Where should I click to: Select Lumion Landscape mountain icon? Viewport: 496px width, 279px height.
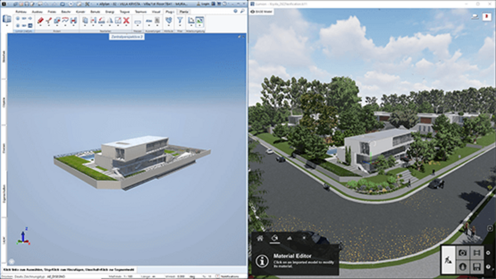[x=289, y=238]
